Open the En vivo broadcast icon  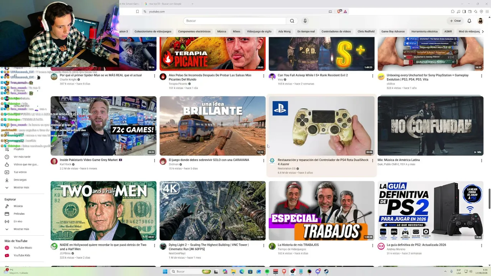tap(7, 222)
